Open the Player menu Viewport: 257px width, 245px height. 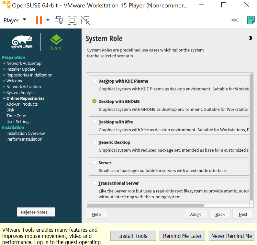pos(15,20)
